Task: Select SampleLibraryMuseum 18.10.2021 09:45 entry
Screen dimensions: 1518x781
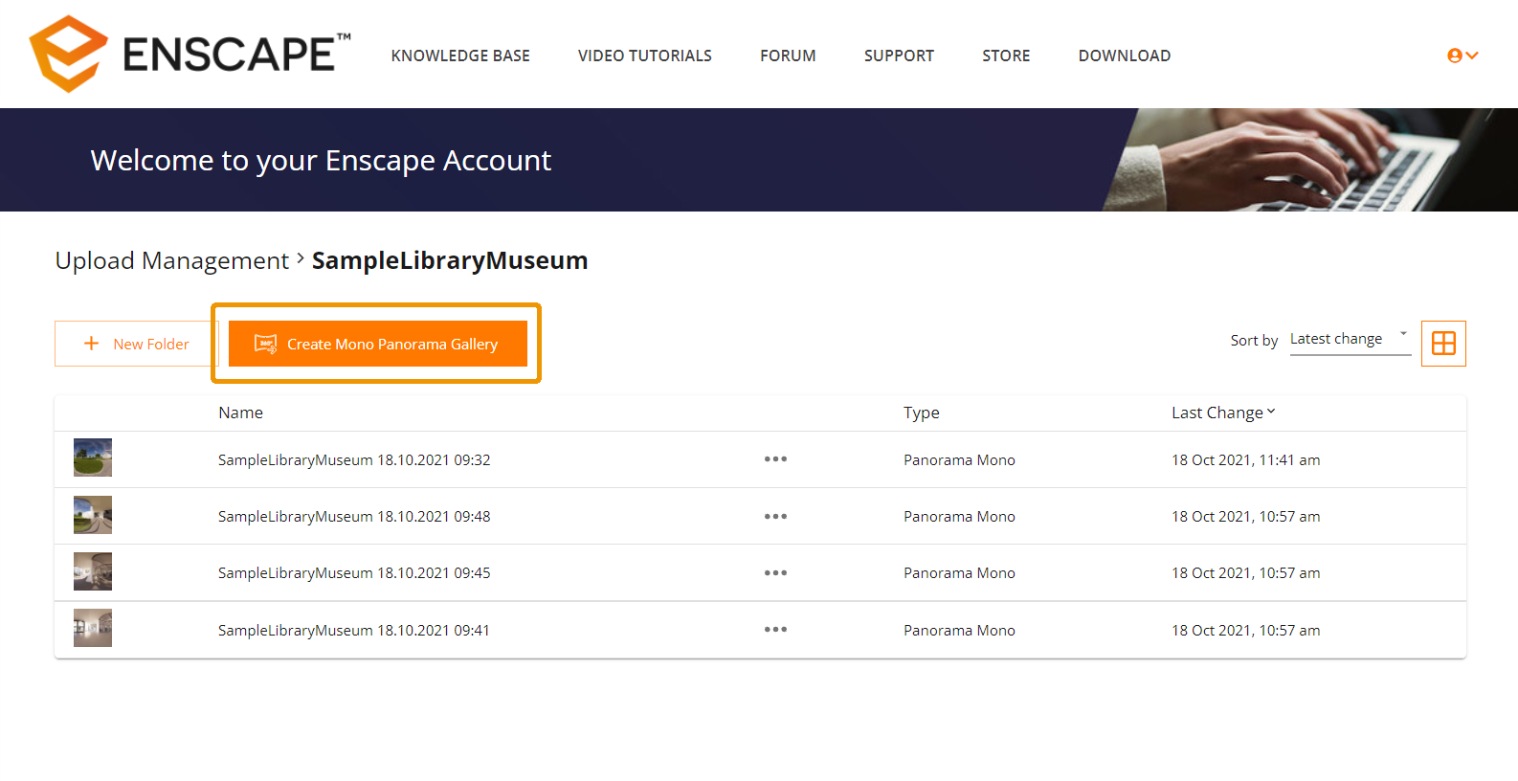Action: (354, 573)
